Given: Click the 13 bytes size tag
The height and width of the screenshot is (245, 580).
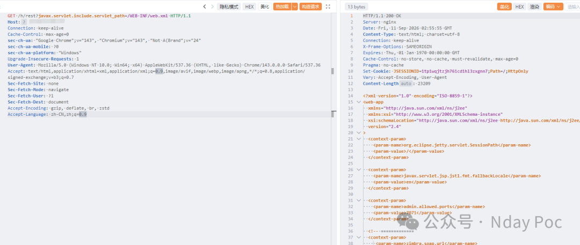Looking at the screenshot, I should click(356, 6).
